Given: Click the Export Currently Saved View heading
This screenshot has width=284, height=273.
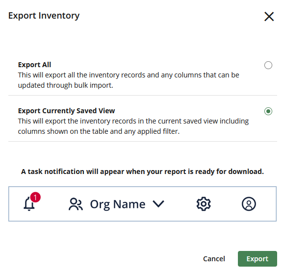Looking at the screenshot, I should tap(67, 111).
